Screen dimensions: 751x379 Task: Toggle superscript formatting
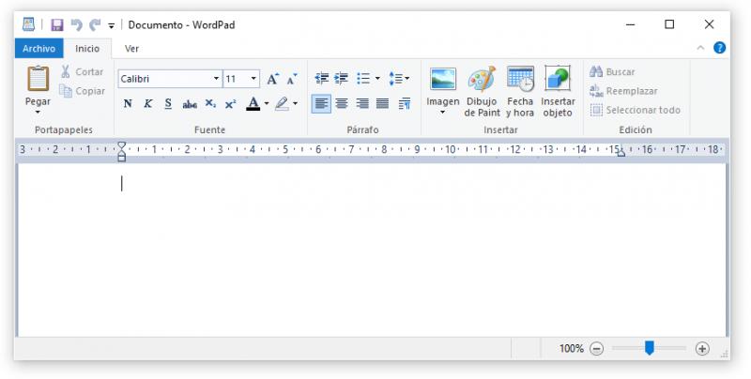click(x=230, y=104)
